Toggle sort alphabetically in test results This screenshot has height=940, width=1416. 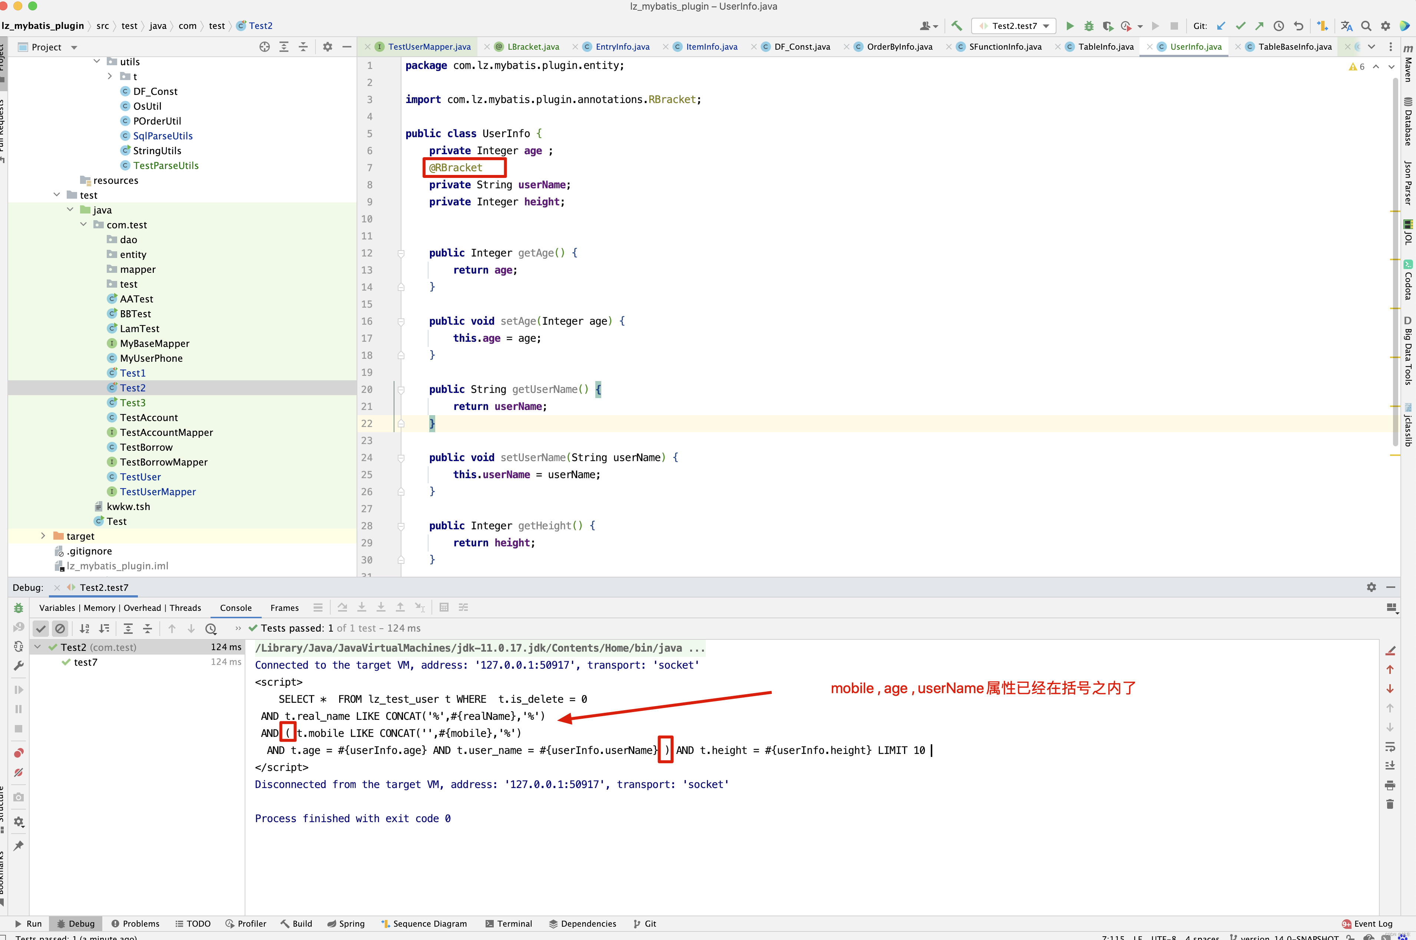click(x=85, y=628)
